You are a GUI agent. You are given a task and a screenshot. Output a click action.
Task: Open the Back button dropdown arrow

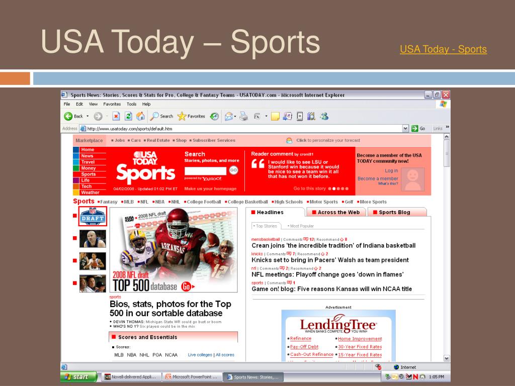88,116
